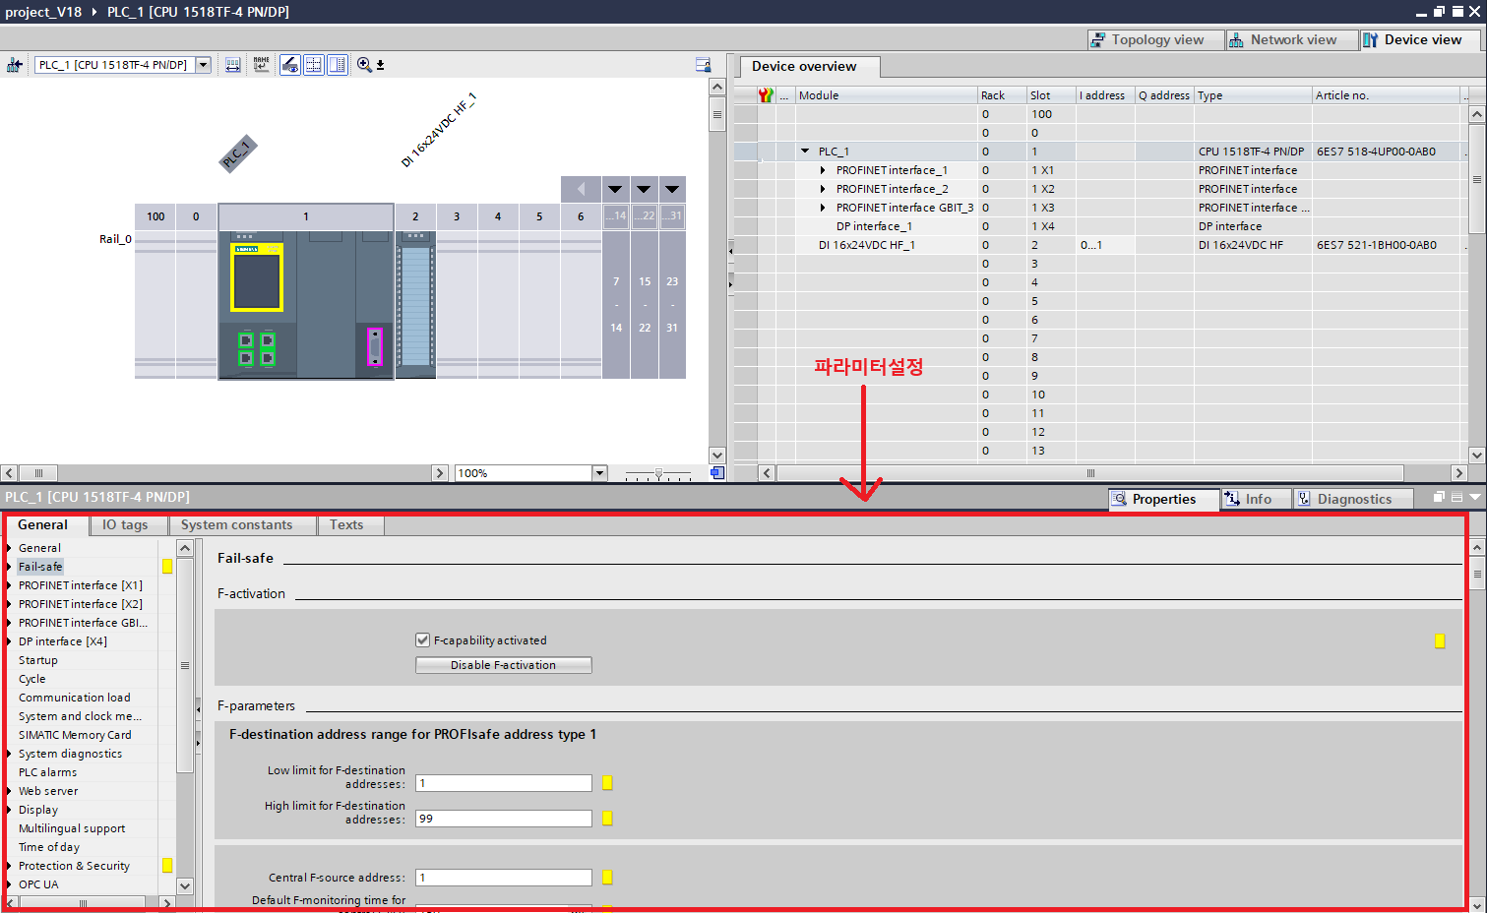This screenshot has width=1487, height=913.
Task: Collapse the PLC_1 row in Device overview
Action: click(805, 152)
